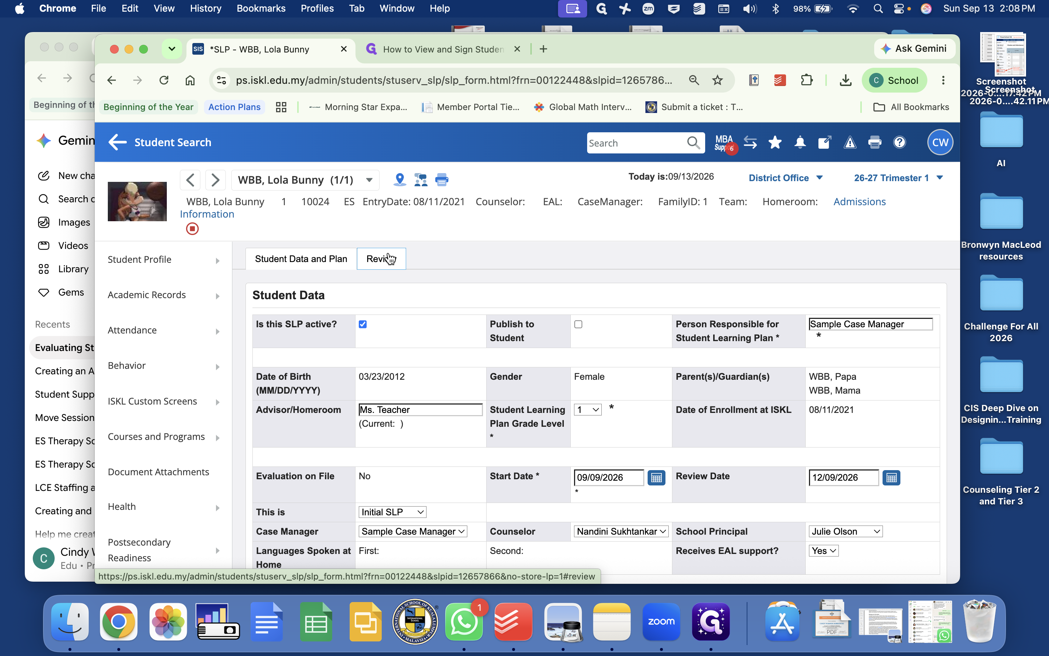1049x656 pixels.
Task: Open the Review Date calendar picker
Action: click(x=891, y=478)
